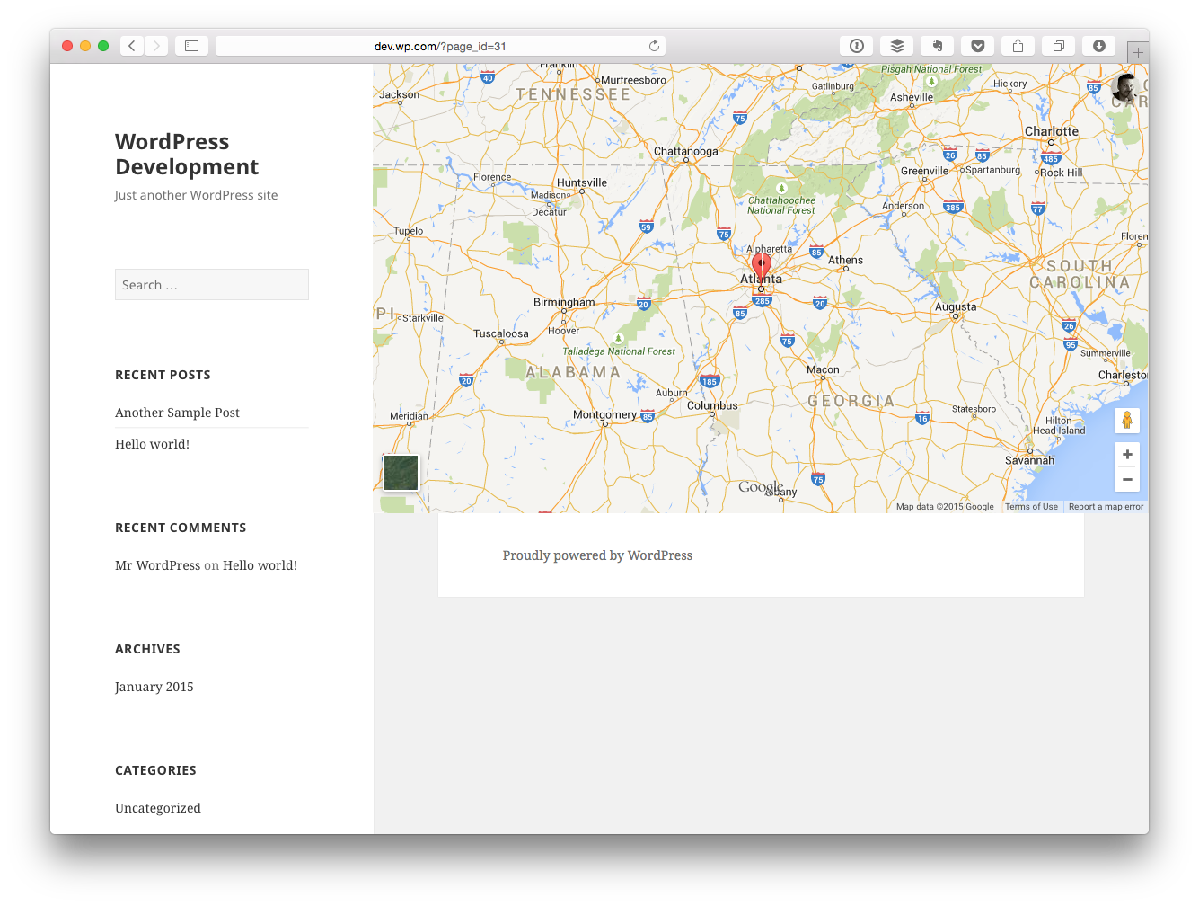Drop Pegman to enter Street View
1199x906 pixels.
[x=1127, y=420]
